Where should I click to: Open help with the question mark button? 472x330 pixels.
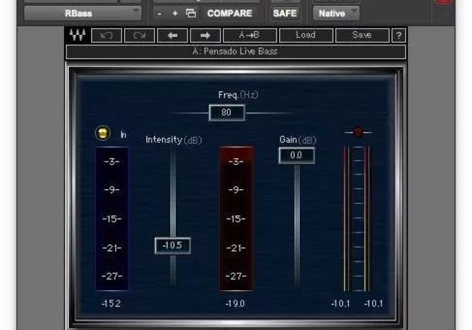[x=399, y=36]
